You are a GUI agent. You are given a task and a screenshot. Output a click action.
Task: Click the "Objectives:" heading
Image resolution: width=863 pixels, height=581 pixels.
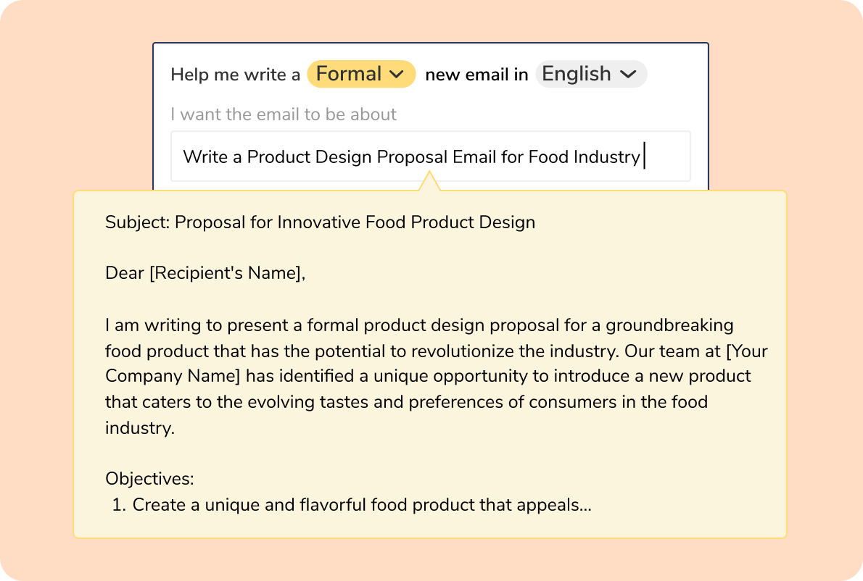149,479
